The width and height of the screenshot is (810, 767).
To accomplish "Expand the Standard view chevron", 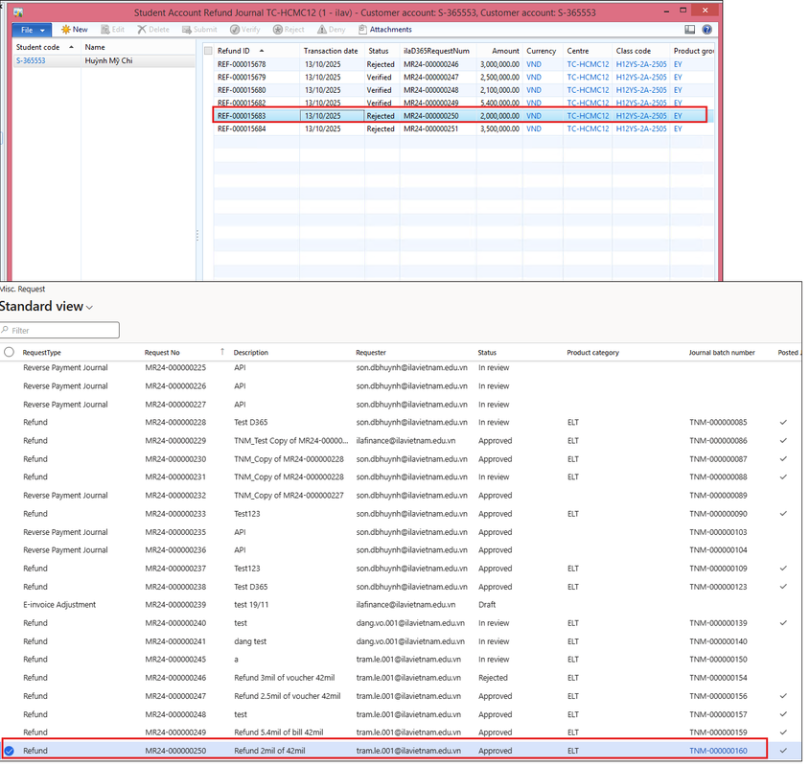I will [x=89, y=308].
